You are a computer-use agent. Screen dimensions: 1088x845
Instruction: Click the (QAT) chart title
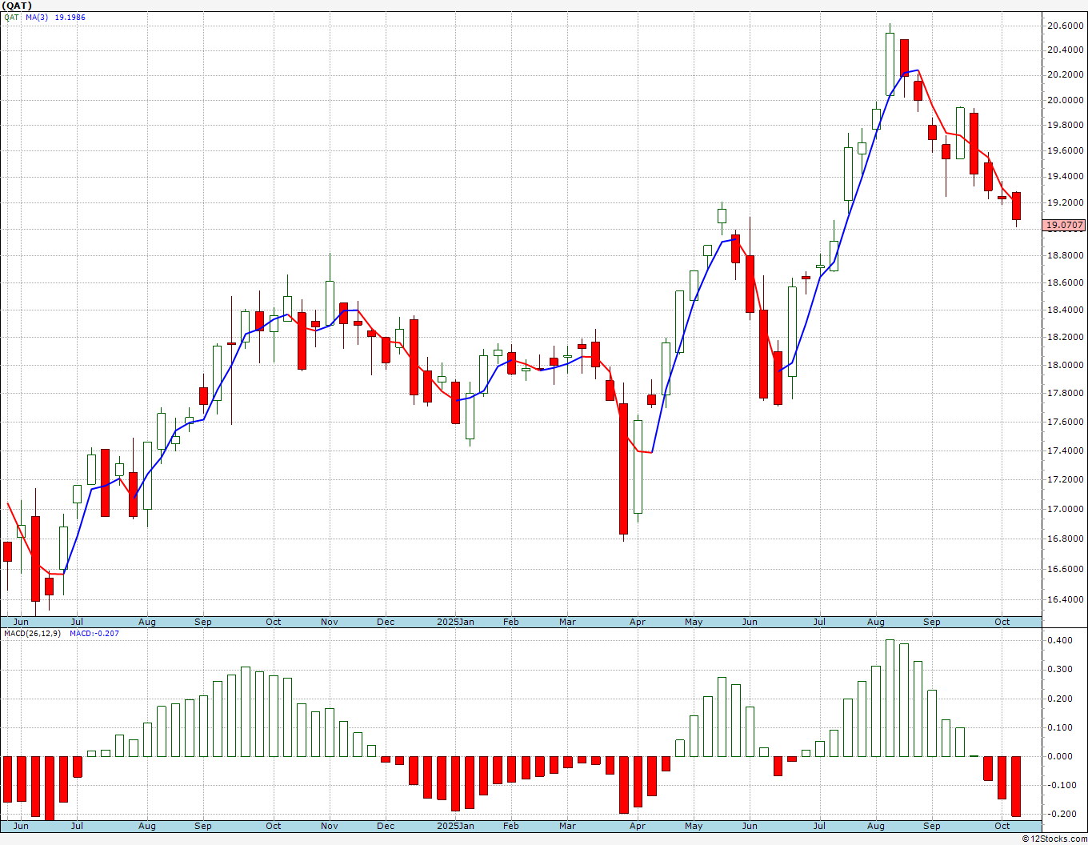[16, 6]
